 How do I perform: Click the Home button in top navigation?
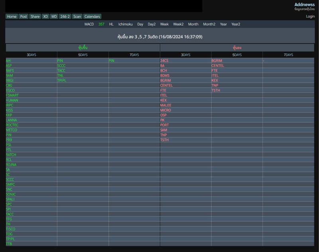point(12,16)
